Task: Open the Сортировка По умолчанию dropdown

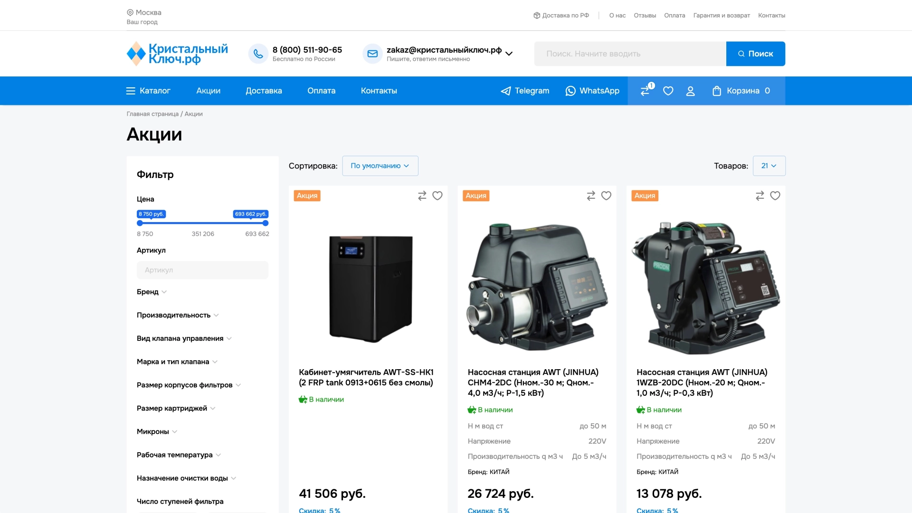Action: point(380,166)
